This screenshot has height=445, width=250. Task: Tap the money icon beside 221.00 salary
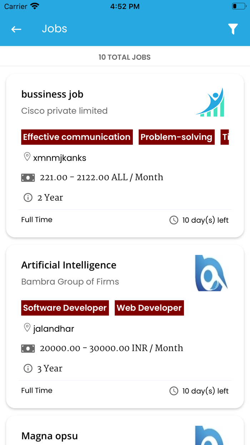pyautogui.click(x=28, y=177)
